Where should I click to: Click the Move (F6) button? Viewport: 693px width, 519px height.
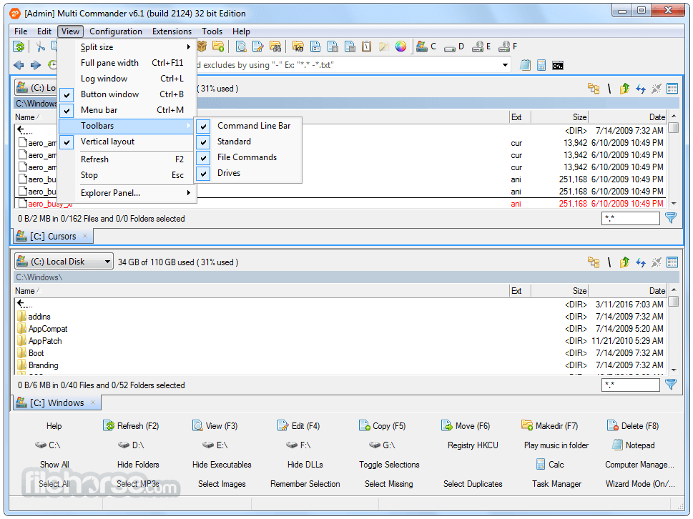466,426
